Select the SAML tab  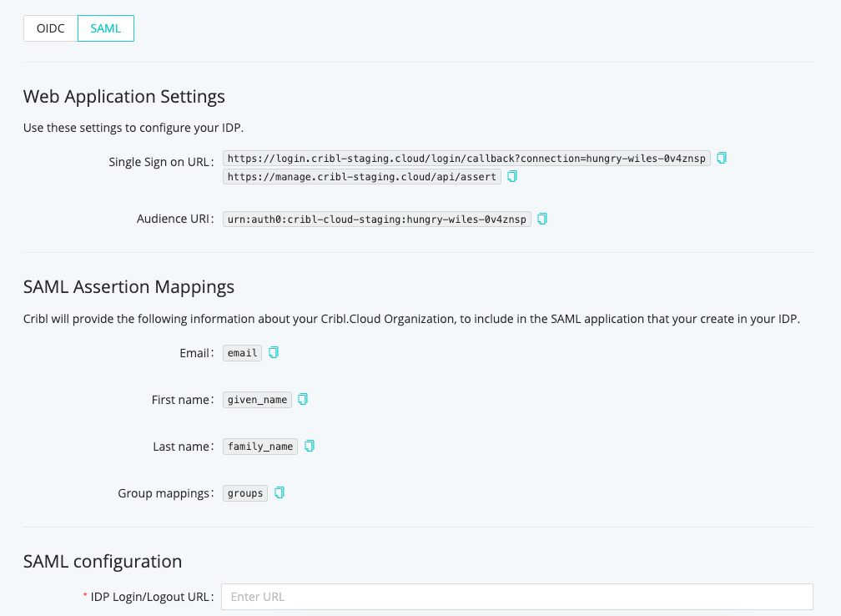pos(105,28)
